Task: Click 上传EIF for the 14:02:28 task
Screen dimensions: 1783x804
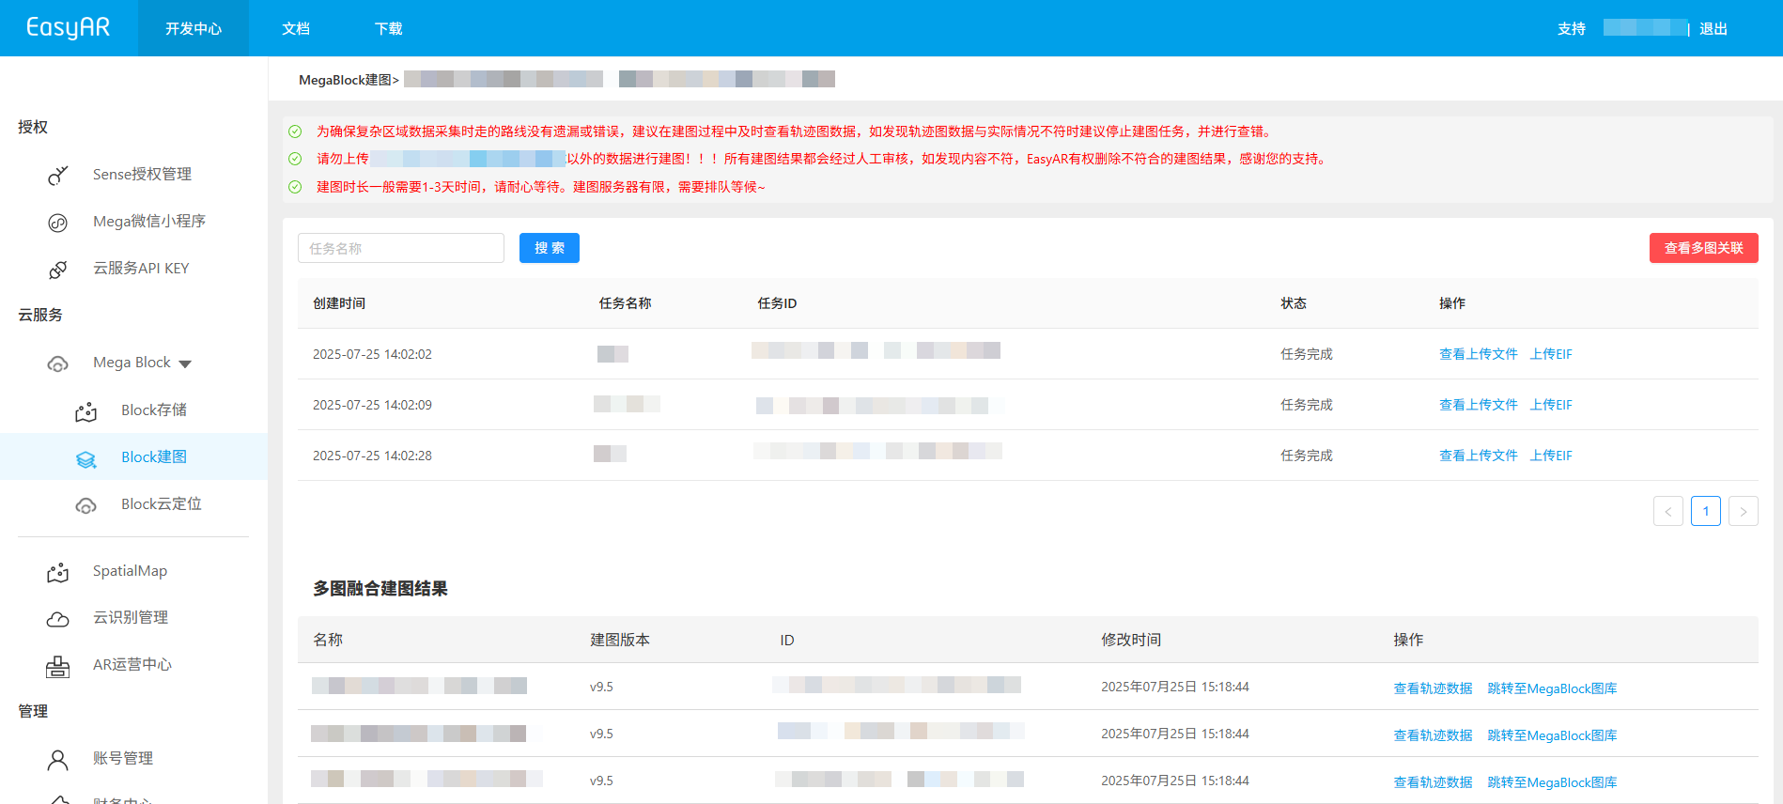Action: coord(1551,456)
